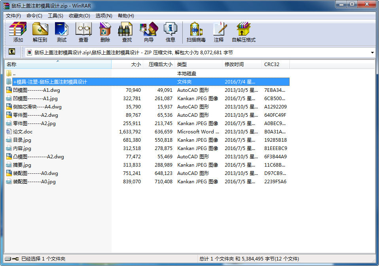Sort by the 名称 column header
The image size is (379, 266).
tap(58, 65)
